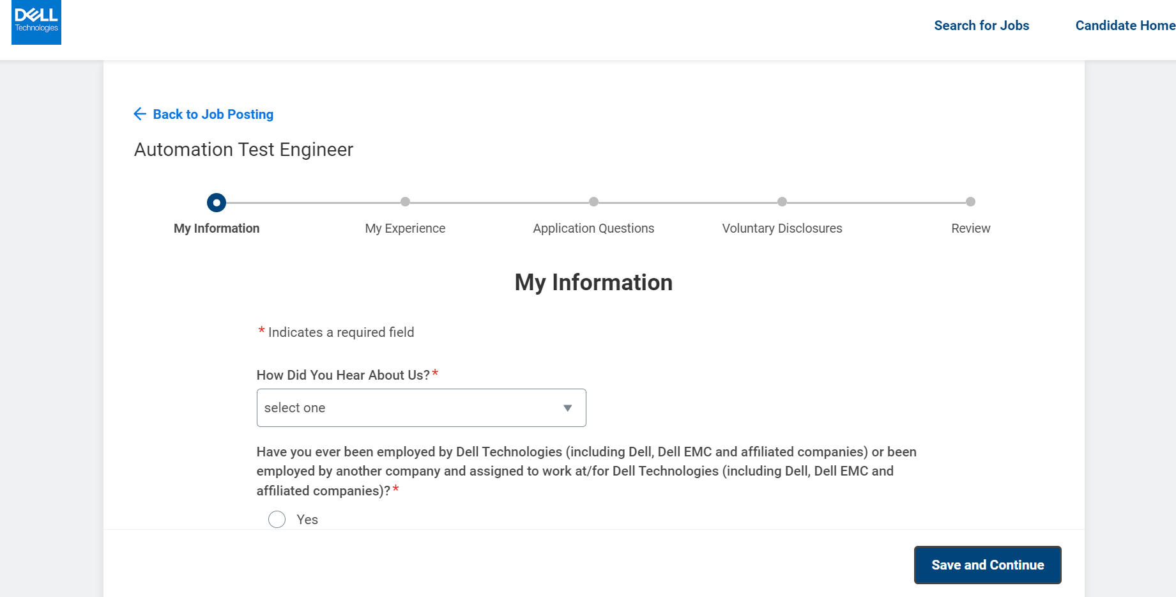
Task: Click the Review progress dot
Action: [970, 202]
